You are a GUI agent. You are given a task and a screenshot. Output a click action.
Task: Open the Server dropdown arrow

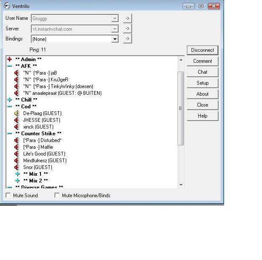115,29
